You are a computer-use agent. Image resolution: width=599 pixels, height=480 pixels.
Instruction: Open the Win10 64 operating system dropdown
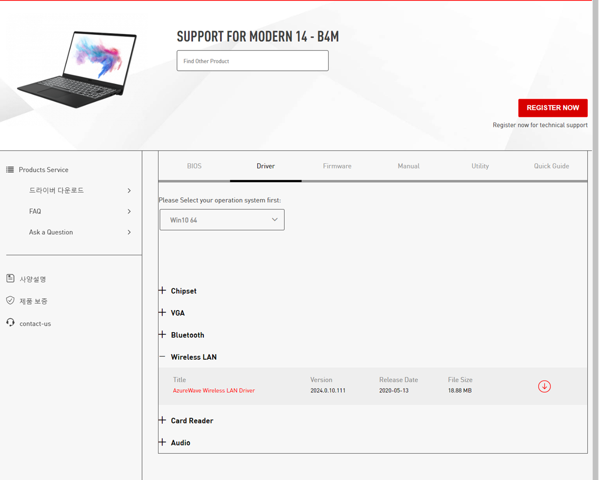click(222, 220)
